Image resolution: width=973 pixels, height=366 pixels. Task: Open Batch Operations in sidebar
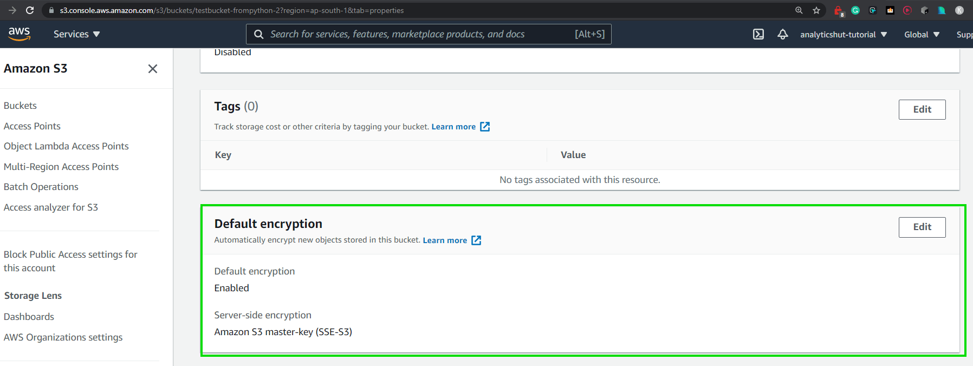tap(41, 187)
